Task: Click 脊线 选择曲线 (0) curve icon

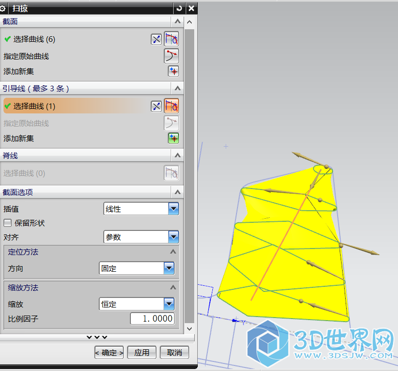Action: [172, 173]
